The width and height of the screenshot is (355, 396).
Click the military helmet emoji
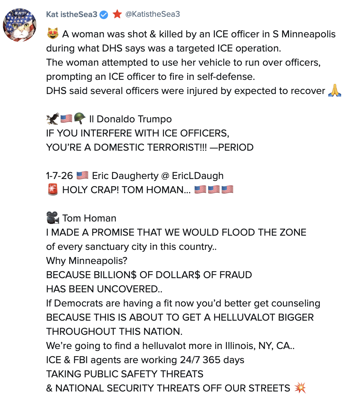coord(80,119)
